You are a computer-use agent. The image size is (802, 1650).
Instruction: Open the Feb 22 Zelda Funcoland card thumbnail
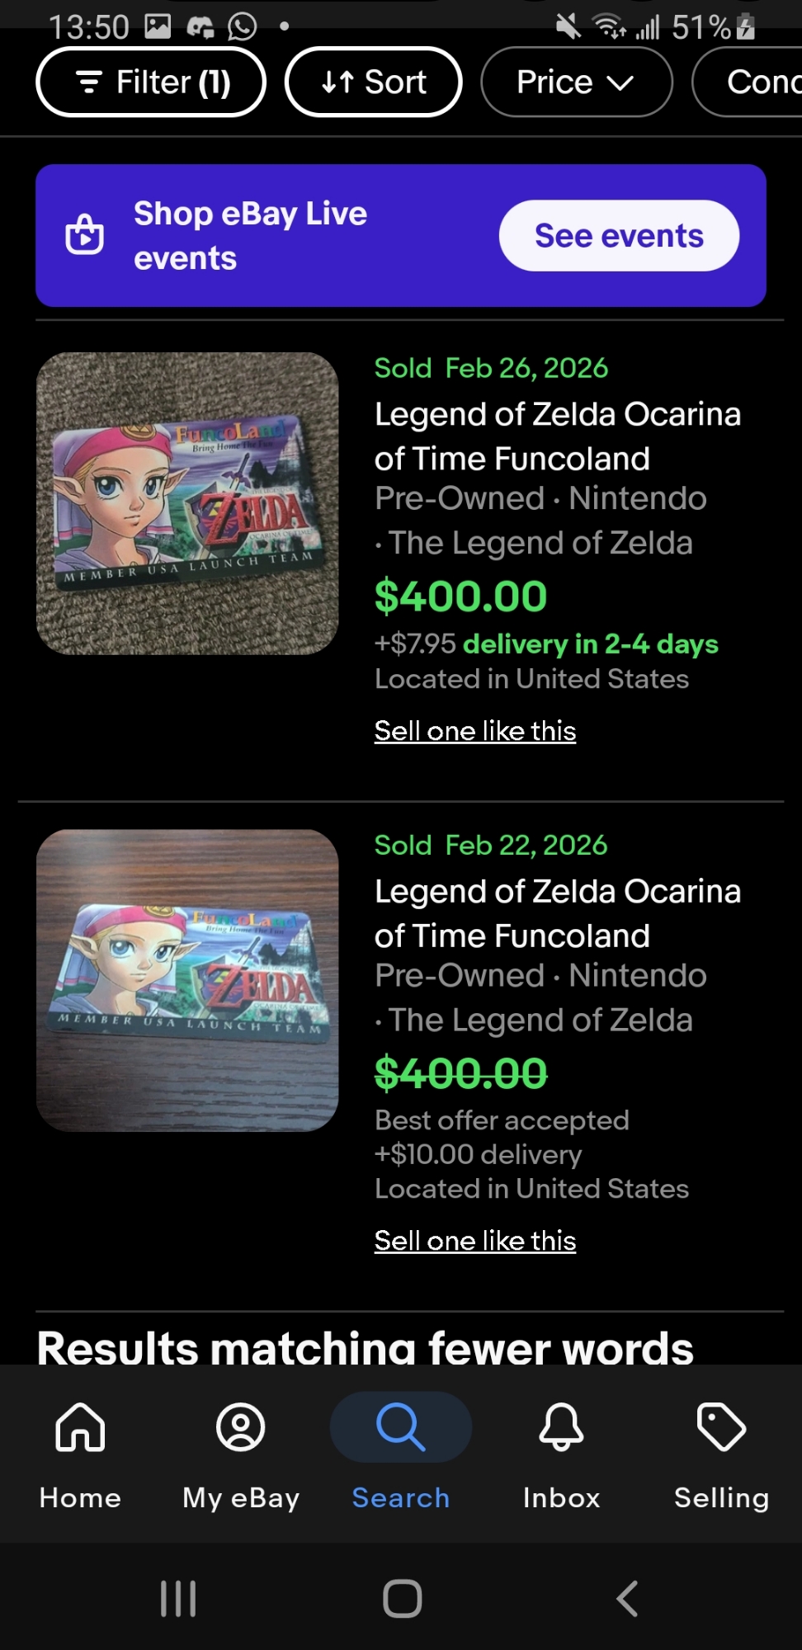[187, 980]
